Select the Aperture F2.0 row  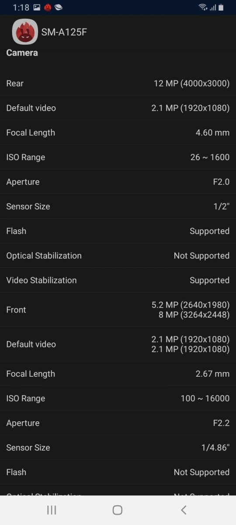tap(118, 182)
